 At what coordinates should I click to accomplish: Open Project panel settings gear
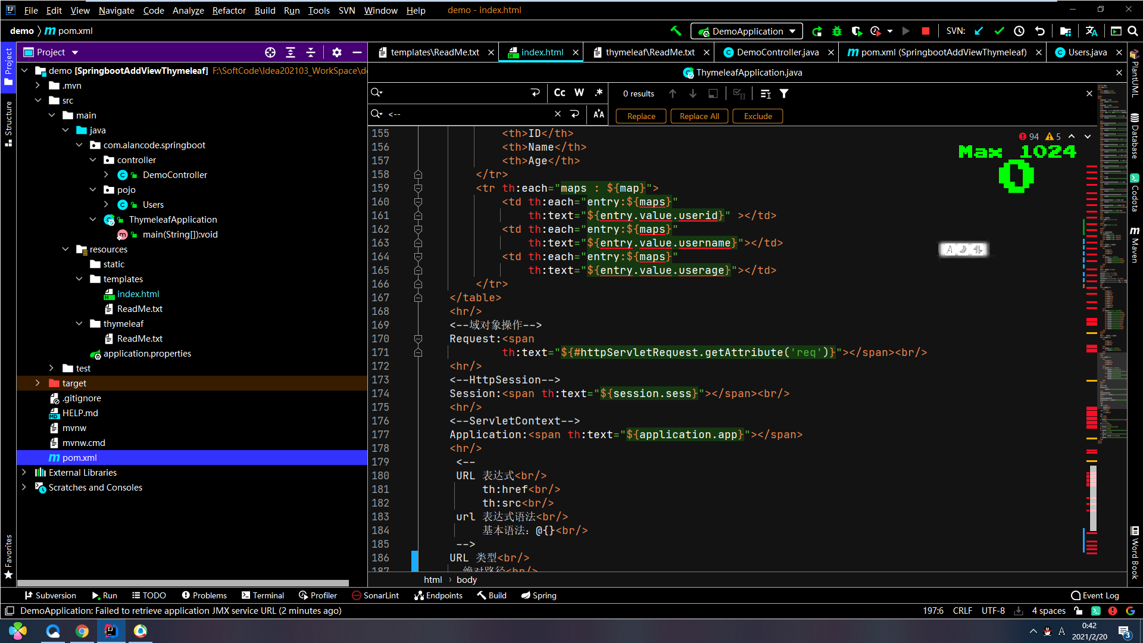337,52
